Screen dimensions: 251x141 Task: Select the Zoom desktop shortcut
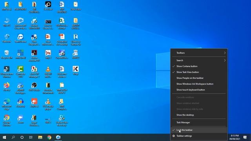coord(20,119)
